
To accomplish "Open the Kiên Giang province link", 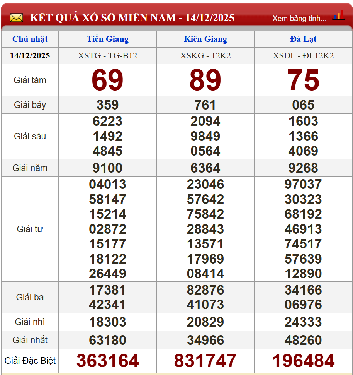I will coord(205,39).
